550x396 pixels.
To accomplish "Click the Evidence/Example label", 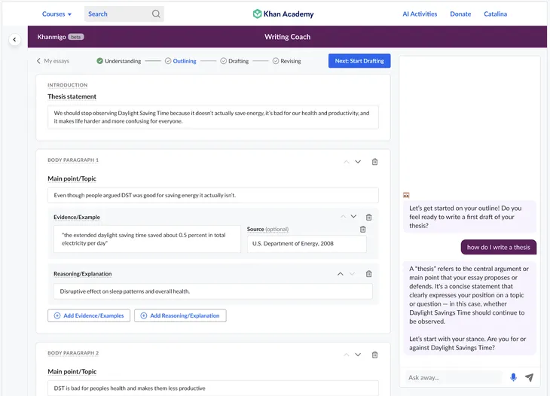I will [77, 218].
